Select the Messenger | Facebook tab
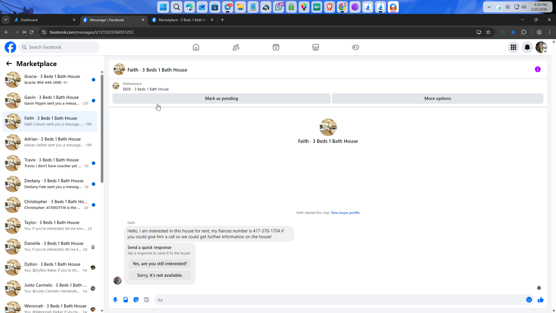 114,20
